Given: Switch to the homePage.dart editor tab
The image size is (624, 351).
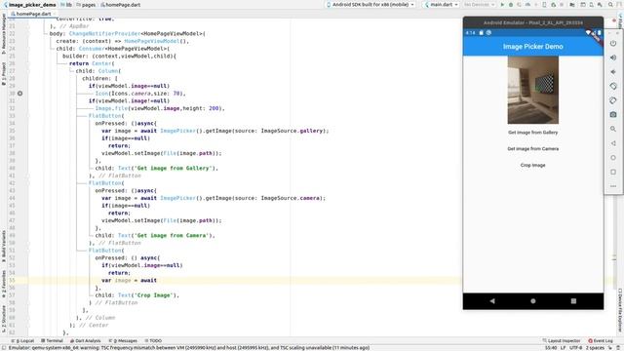Looking at the screenshot, I should click(x=33, y=14).
